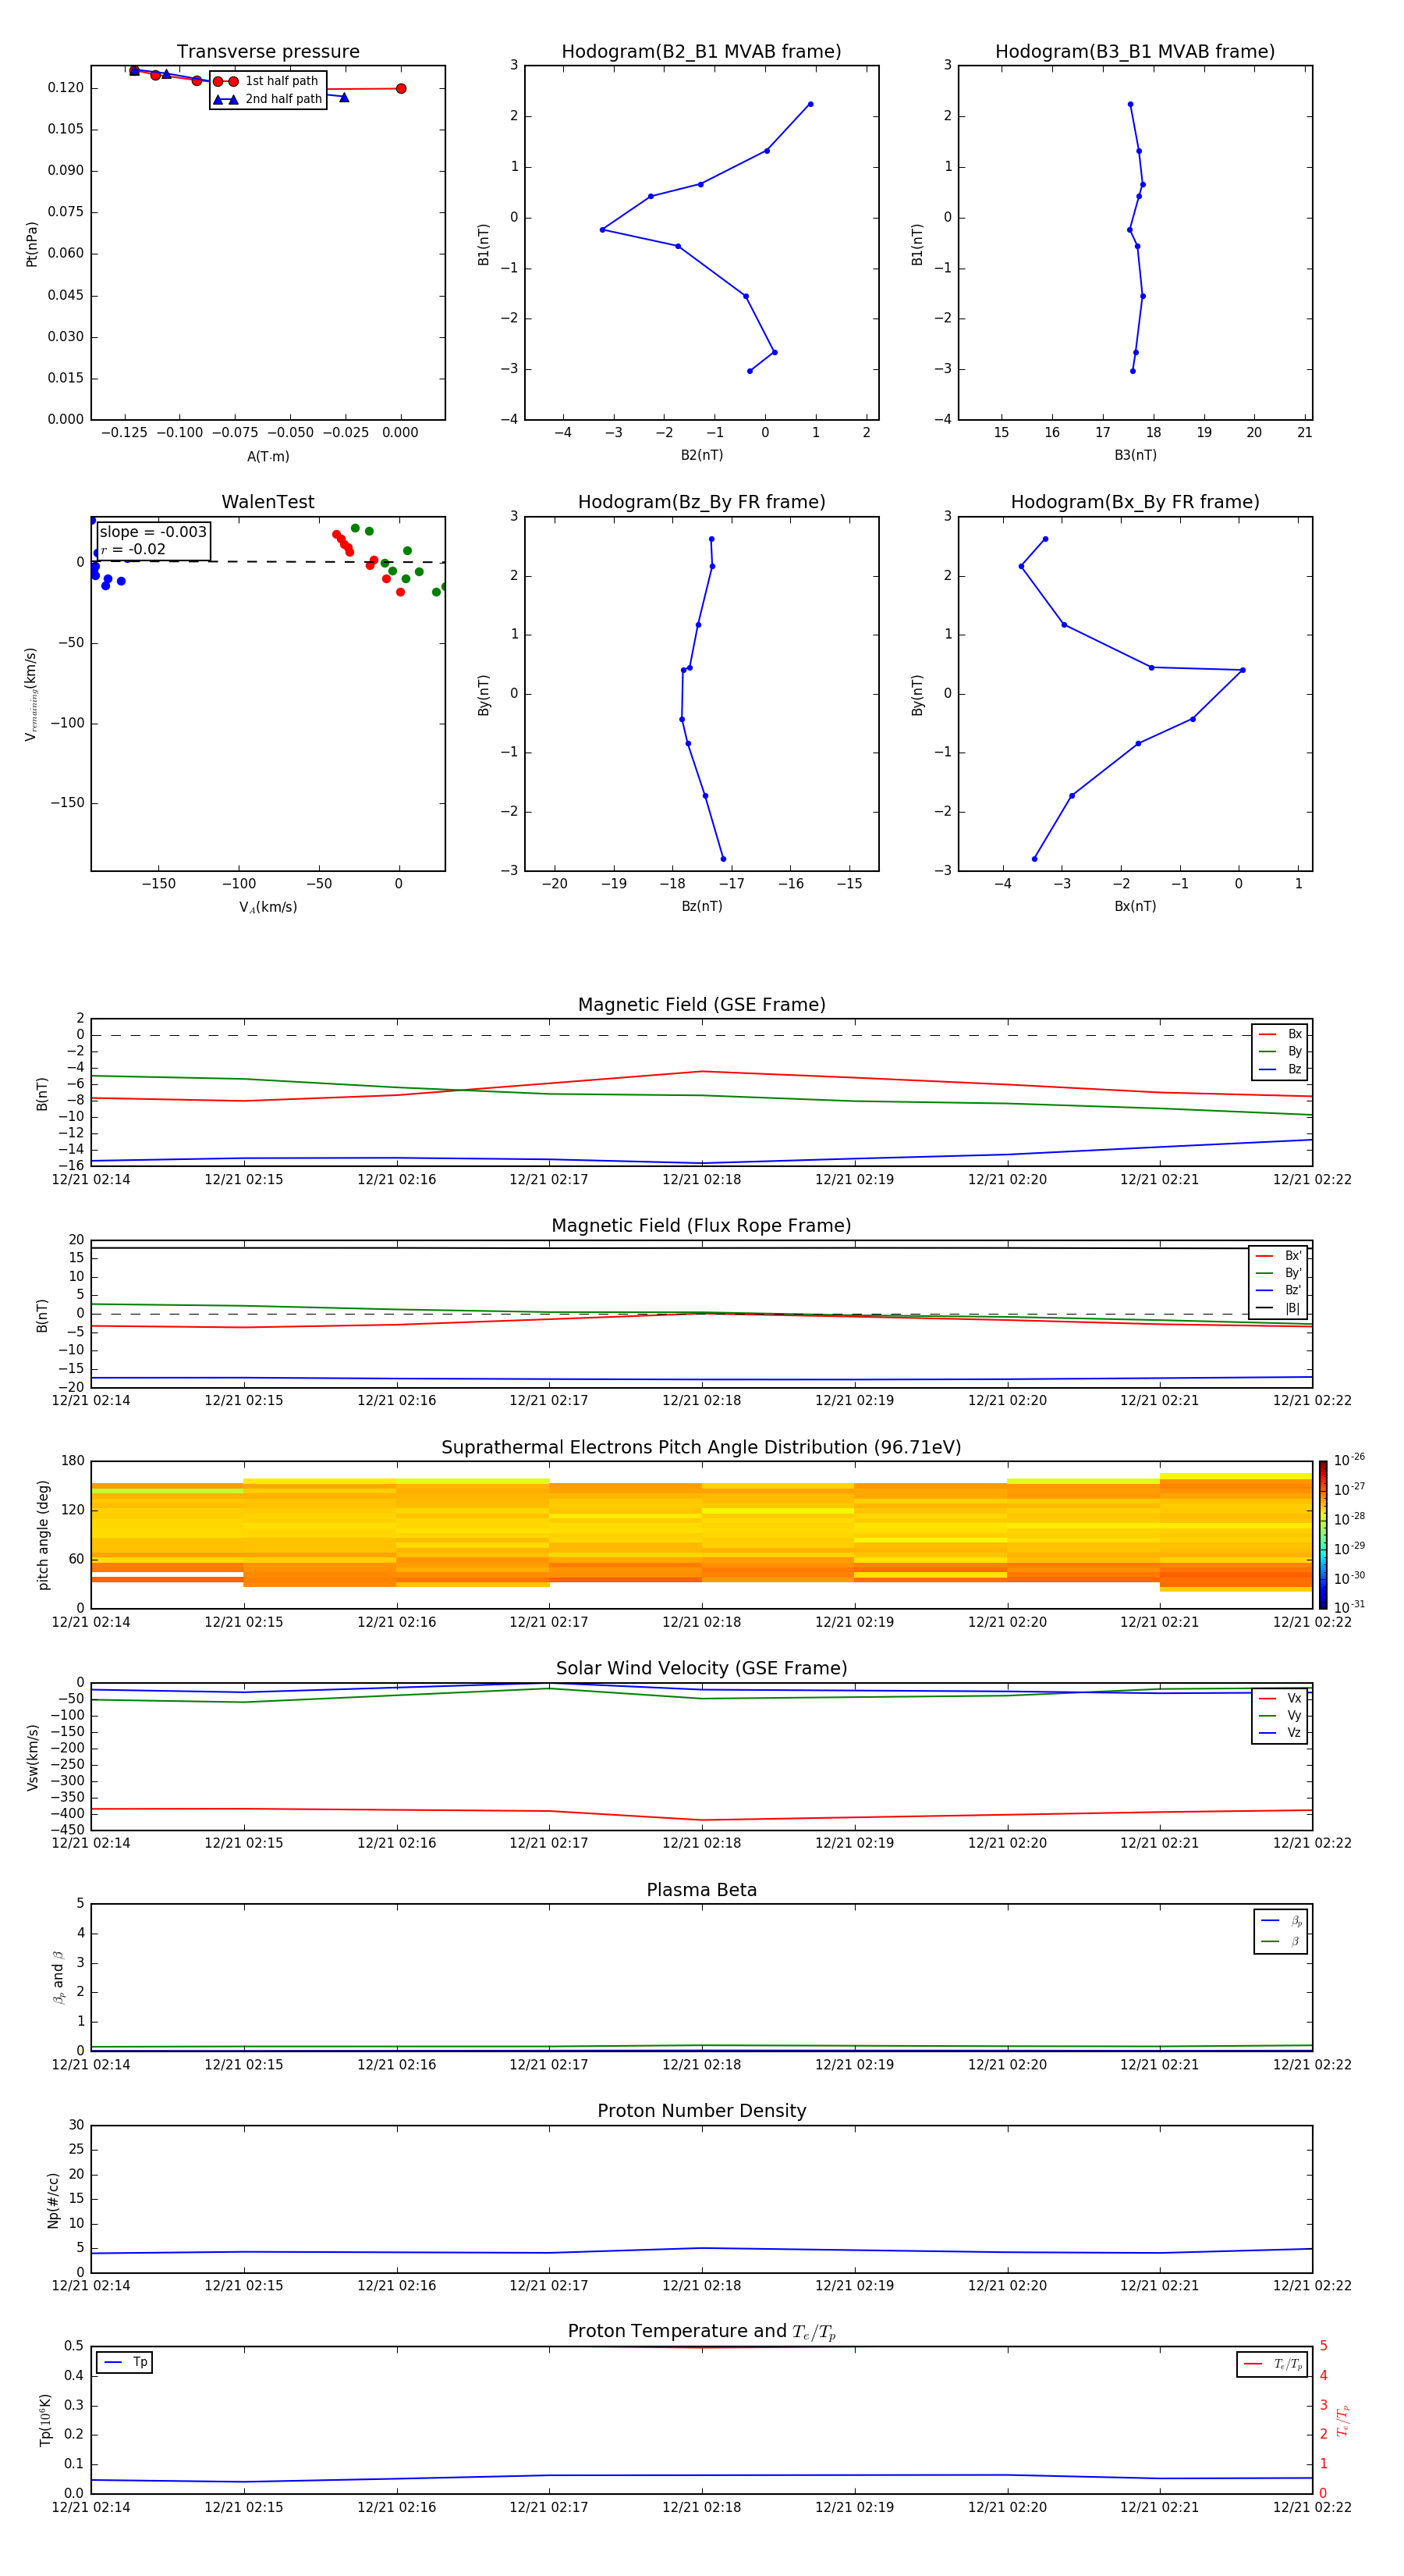This screenshot has width=1404, height=2576.
Task: Click the 'B3(nT)' x-axis label
Action: pos(1135,455)
